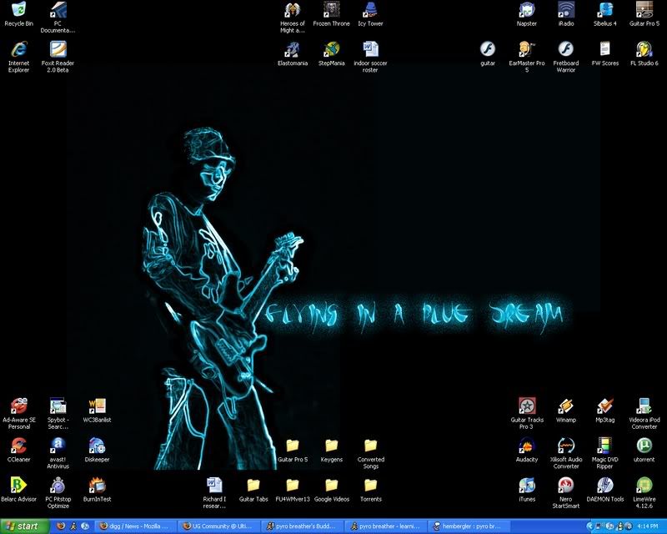The image size is (667, 534).
Task: Launch Internet Explorer from desktop
Action: pyautogui.click(x=18, y=49)
